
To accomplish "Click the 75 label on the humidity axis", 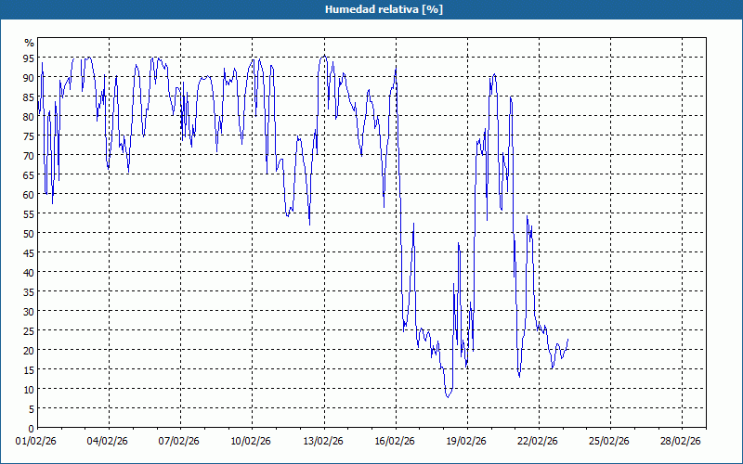I will click(29, 136).
